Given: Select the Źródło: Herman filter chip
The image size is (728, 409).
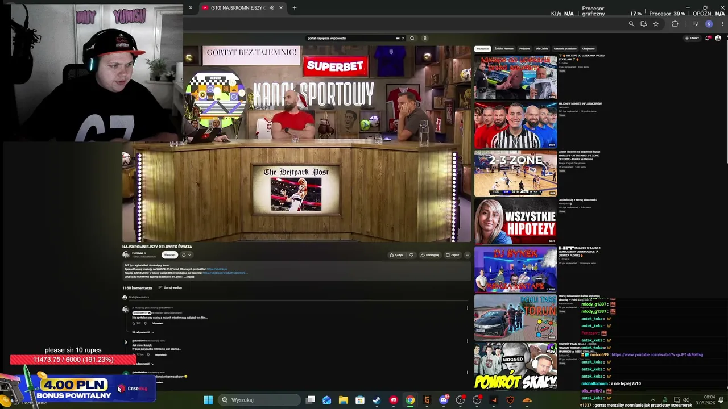Looking at the screenshot, I should [504, 49].
